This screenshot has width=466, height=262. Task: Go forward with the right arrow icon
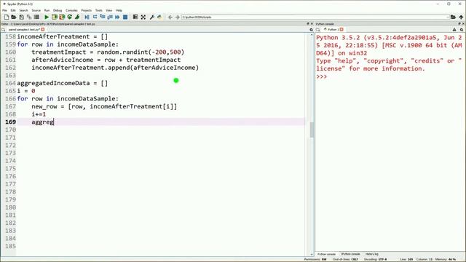point(178,17)
